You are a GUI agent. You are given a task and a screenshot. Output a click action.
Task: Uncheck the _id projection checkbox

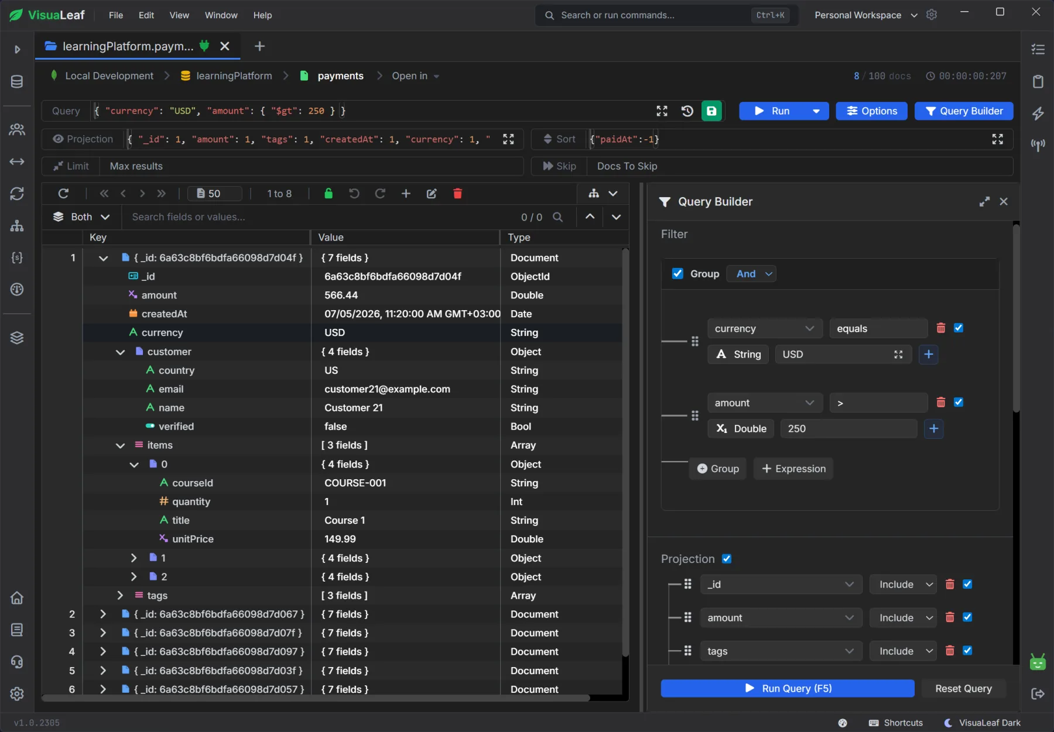(967, 584)
